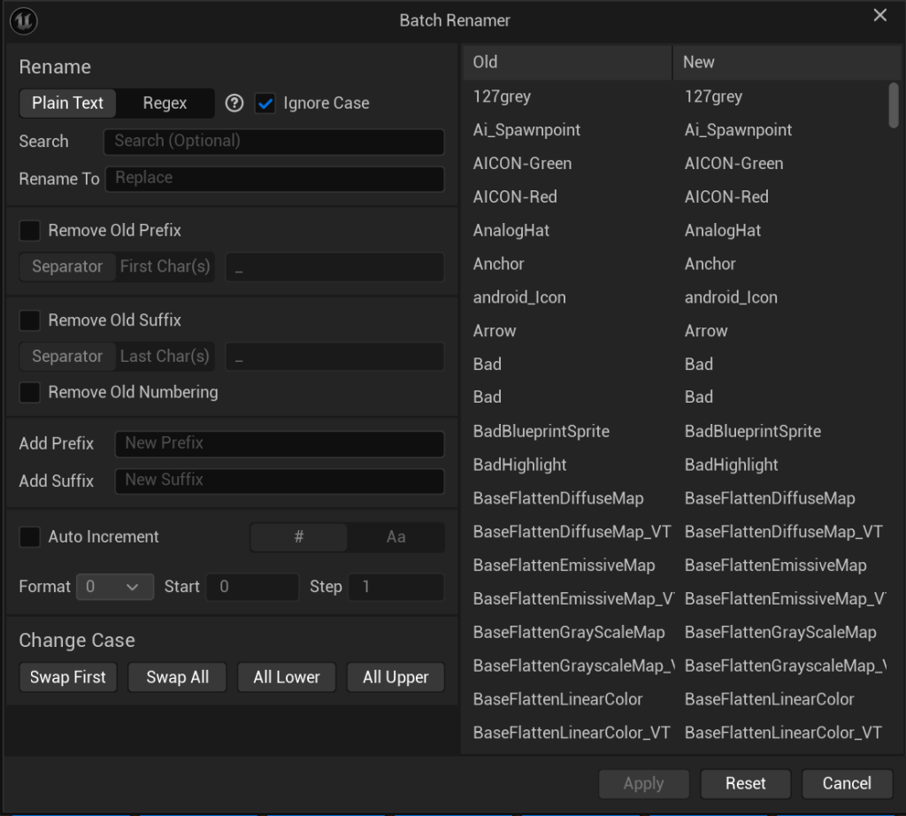Click the rename list vertical scrollbar
The height and width of the screenshot is (816, 906).
click(x=894, y=106)
